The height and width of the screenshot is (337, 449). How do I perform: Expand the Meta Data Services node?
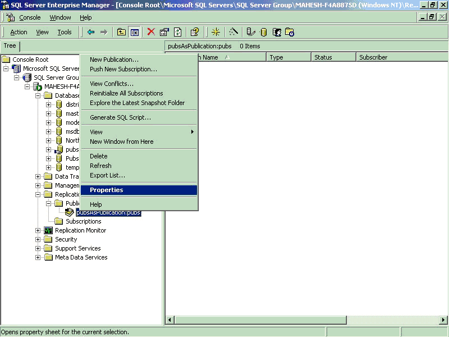(38, 257)
